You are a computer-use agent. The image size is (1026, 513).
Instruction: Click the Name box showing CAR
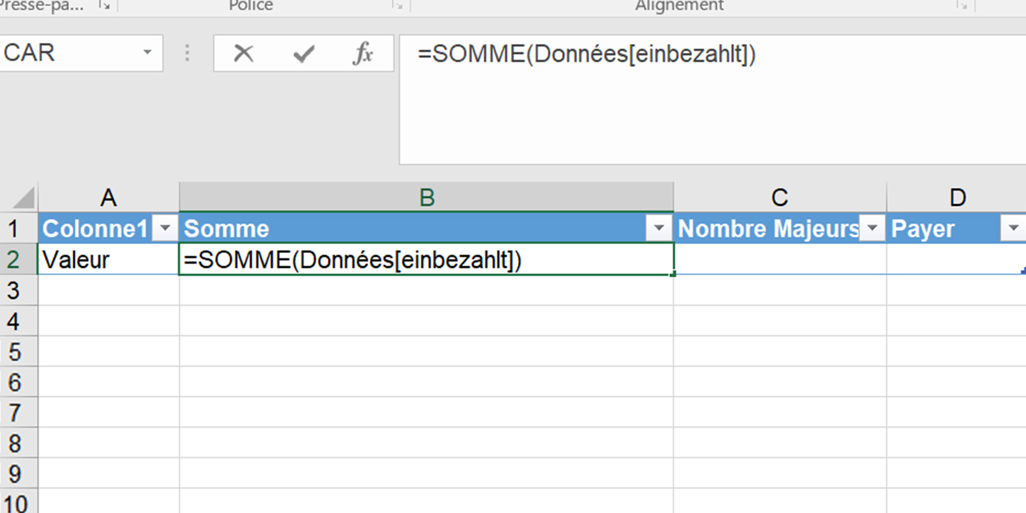64,53
